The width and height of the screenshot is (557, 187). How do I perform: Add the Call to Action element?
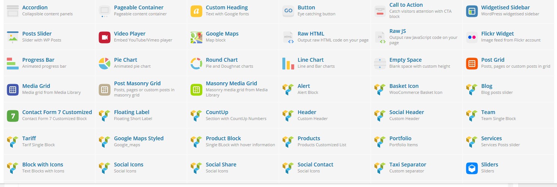pyautogui.click(x=417, y=10)
